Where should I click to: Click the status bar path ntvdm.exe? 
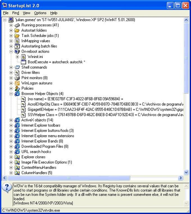31,210
